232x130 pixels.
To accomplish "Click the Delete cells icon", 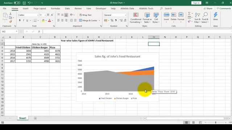I will [173, 15].
